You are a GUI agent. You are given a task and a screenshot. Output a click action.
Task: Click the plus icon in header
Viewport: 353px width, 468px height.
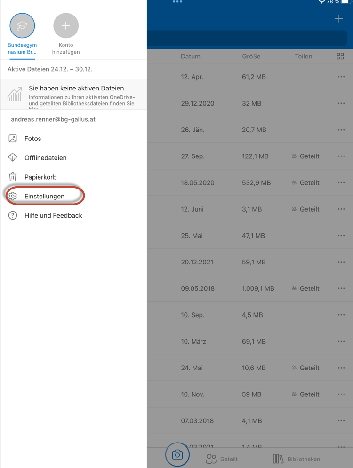point(339,19)
